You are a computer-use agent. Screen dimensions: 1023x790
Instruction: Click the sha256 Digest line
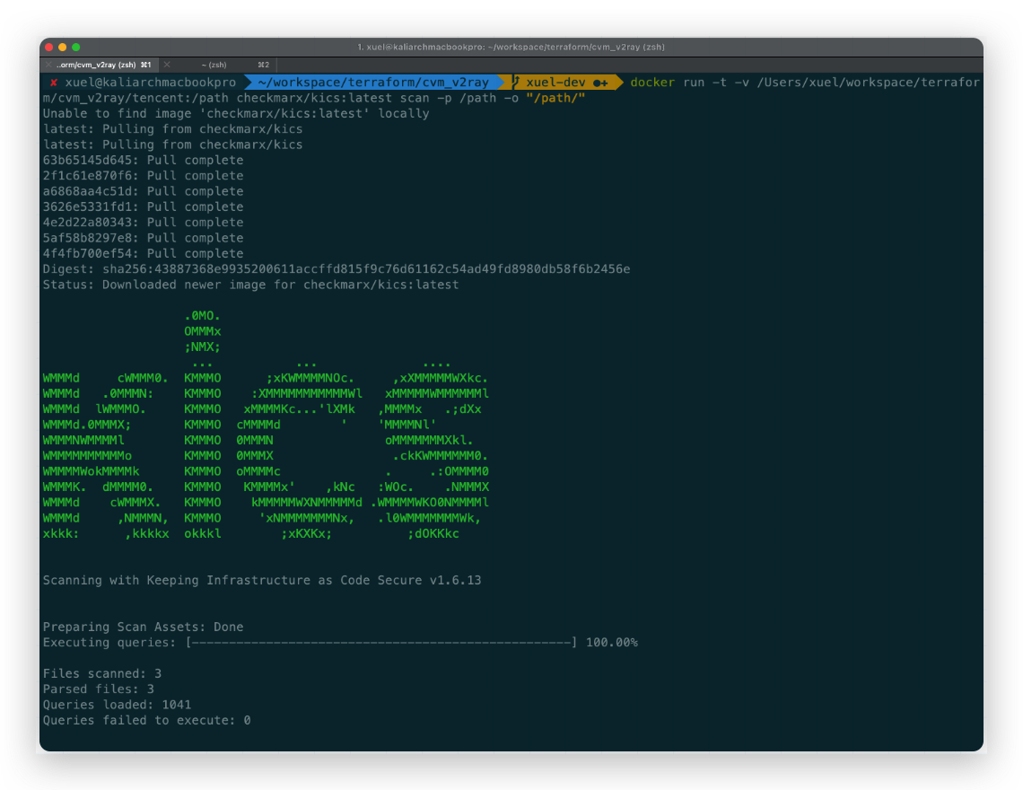(x=337, y=269)
